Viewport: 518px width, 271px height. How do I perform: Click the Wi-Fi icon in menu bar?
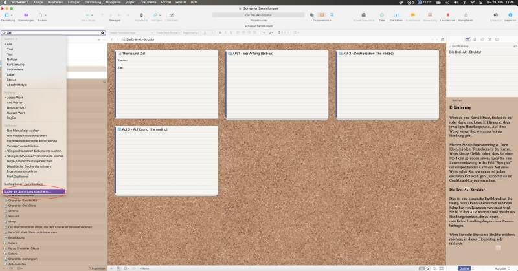[x=473, y=3]
